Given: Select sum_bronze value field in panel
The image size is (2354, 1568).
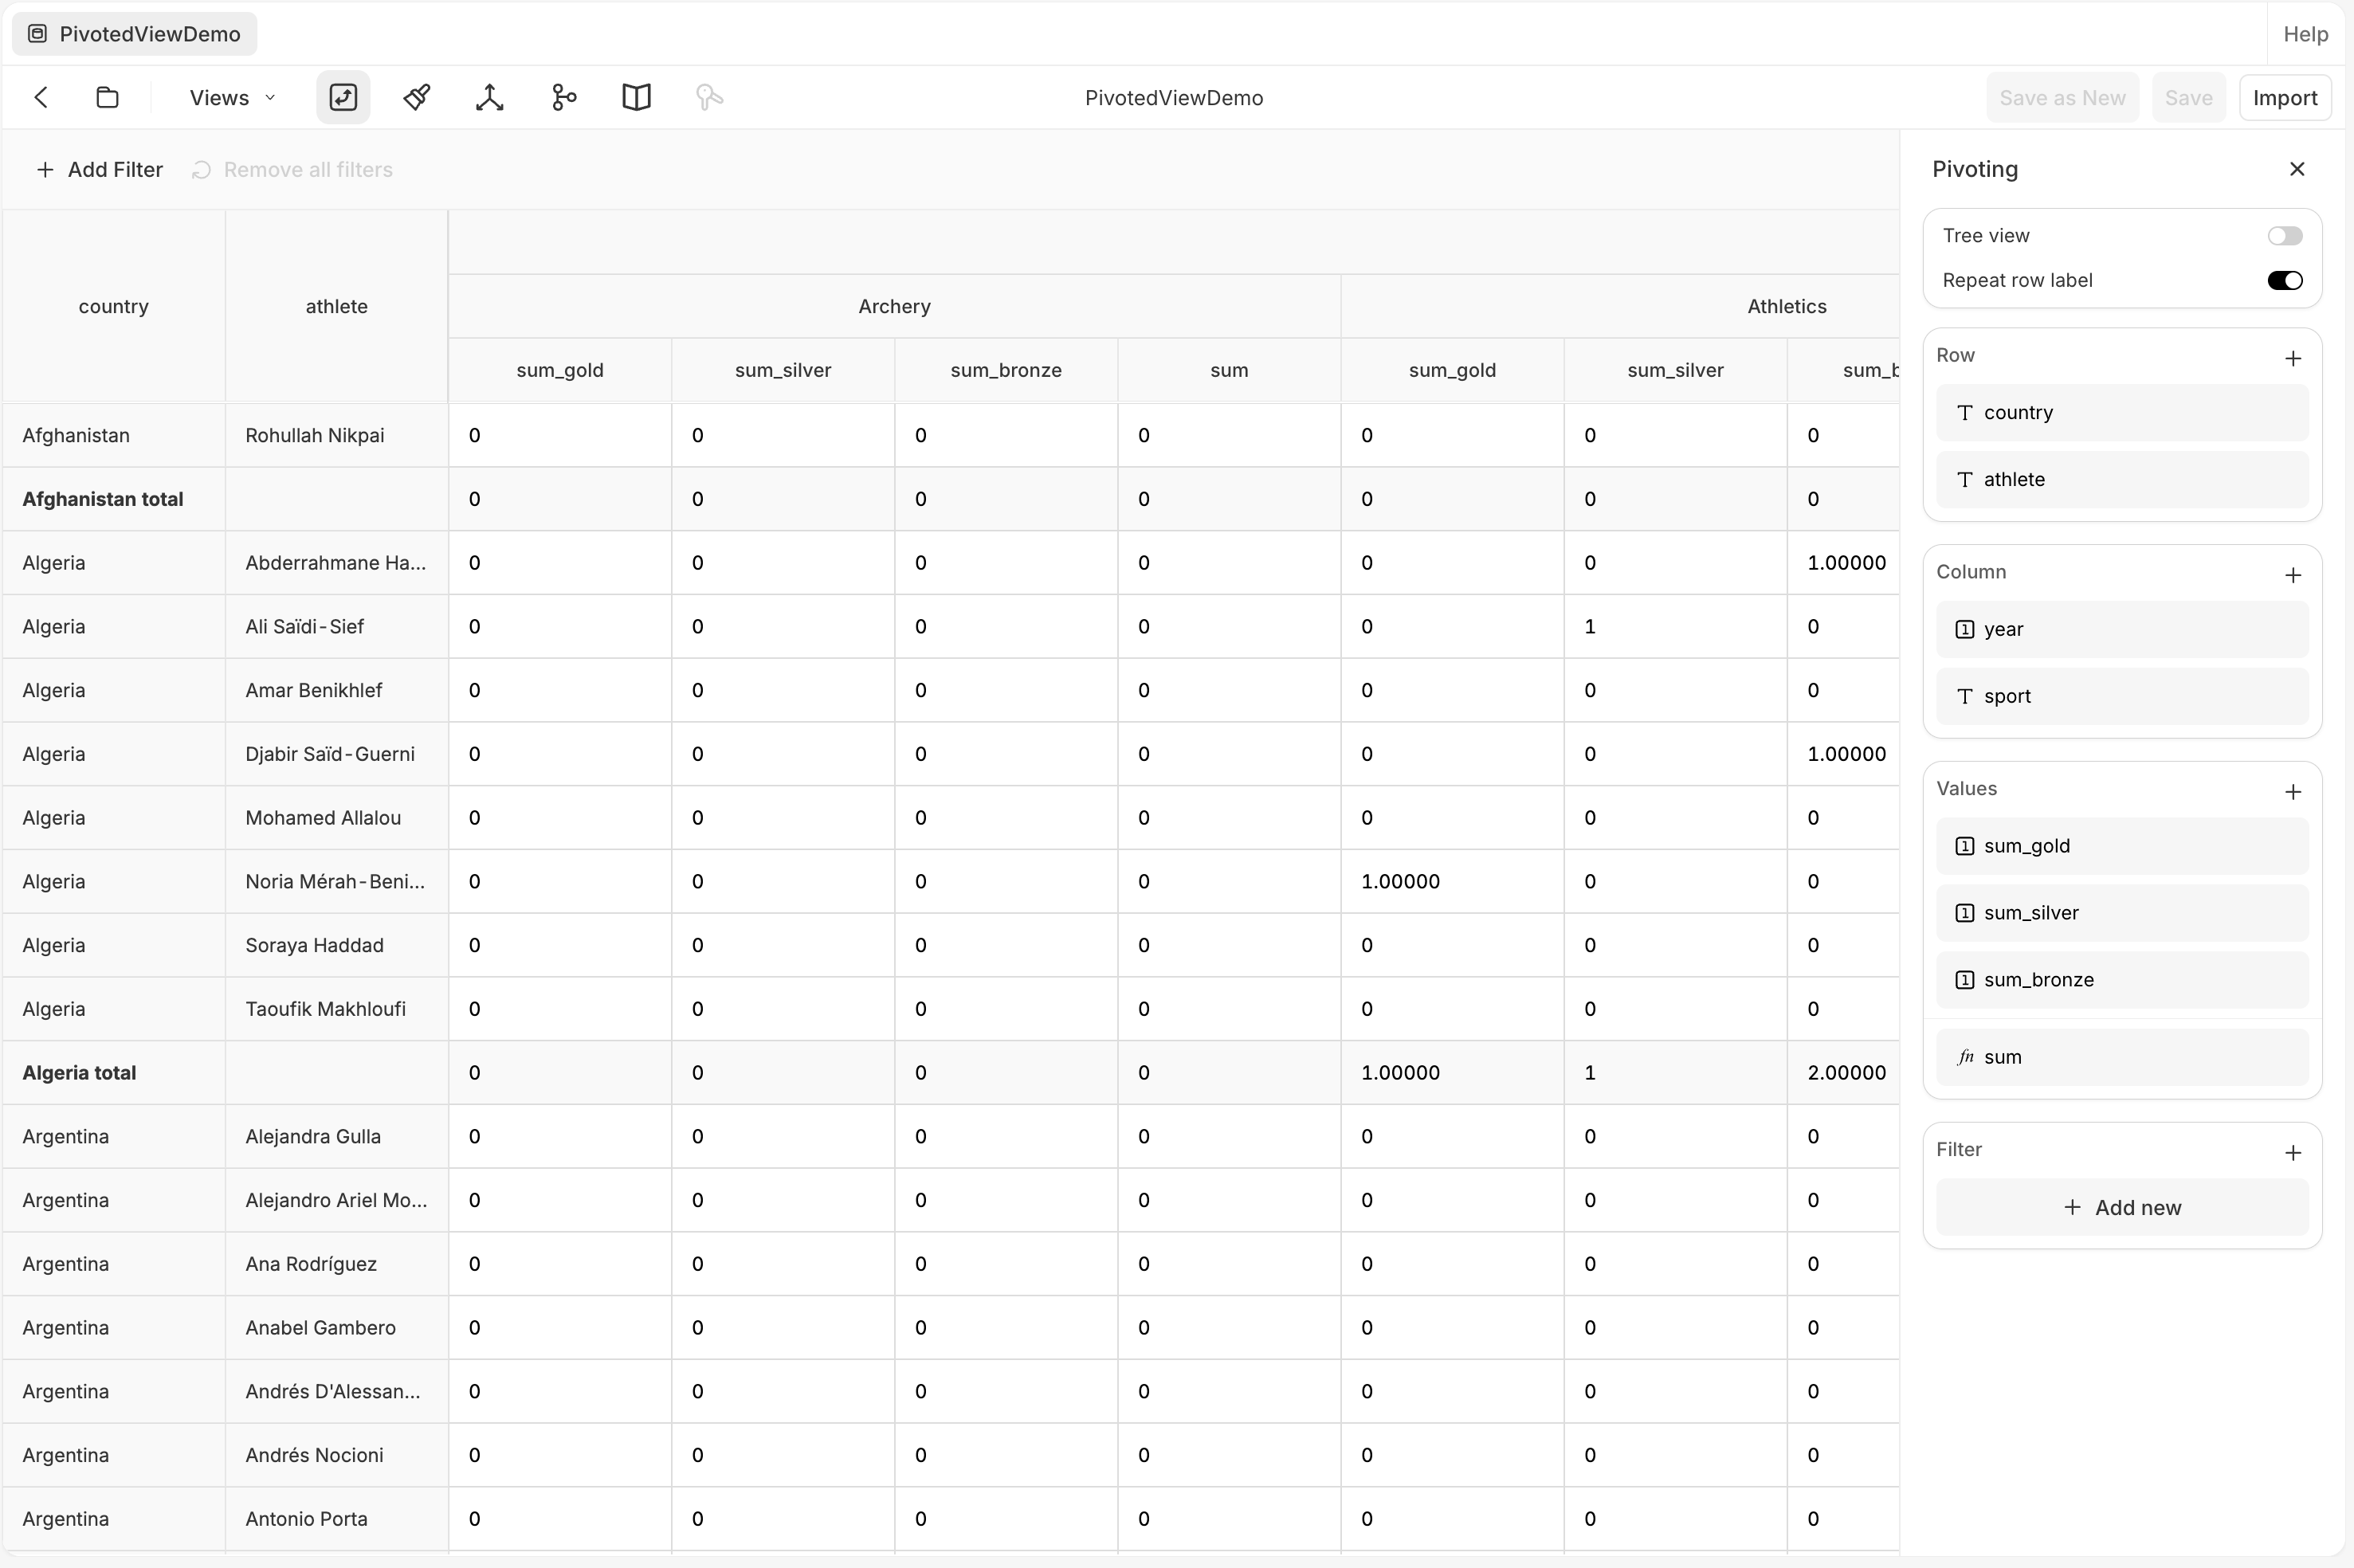Looking at the screenshot, I should coord(2122,980).
